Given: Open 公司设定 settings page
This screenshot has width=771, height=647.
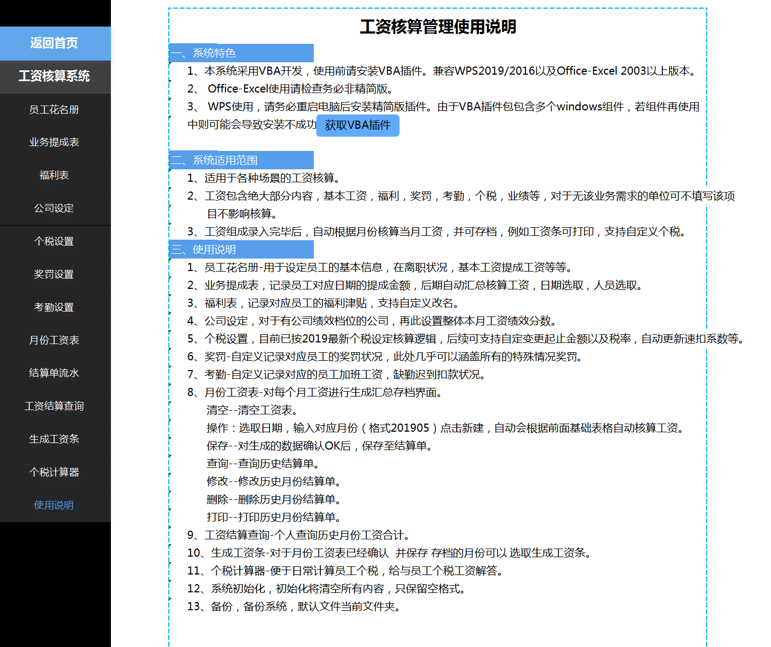Looking at the screenshot, I should (54, 208).
